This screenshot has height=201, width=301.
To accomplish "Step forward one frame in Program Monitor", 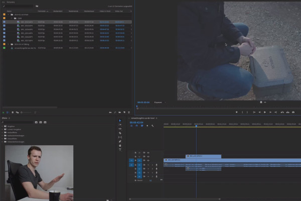I will tap(270, 112).
